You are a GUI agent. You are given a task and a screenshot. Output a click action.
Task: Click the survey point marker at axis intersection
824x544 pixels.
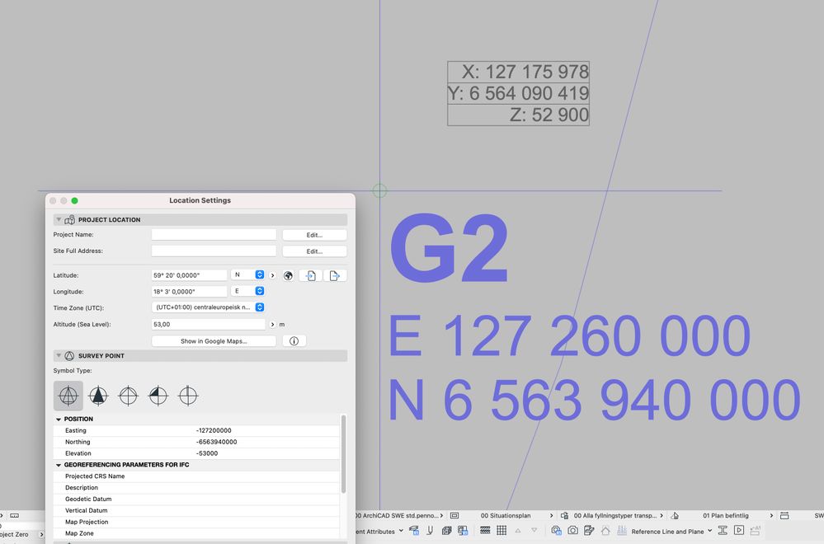pyautogui.click(x=380, y=190)
